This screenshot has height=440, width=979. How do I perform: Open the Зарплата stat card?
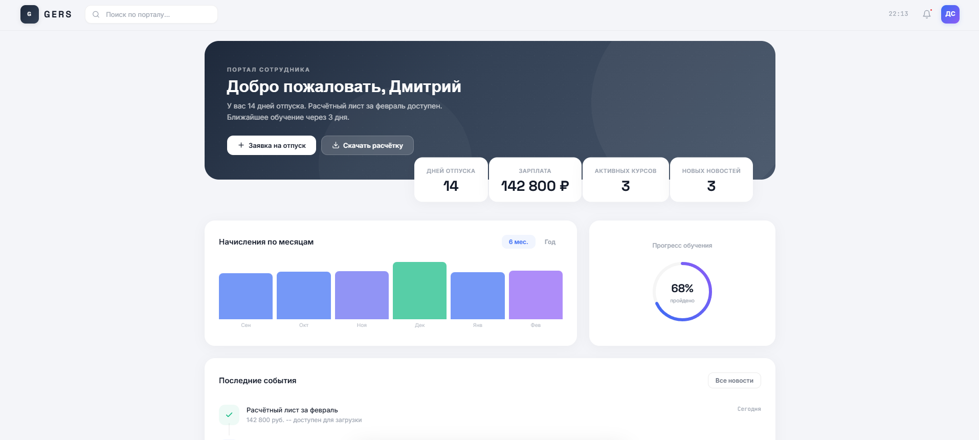[x=535, y=180]
